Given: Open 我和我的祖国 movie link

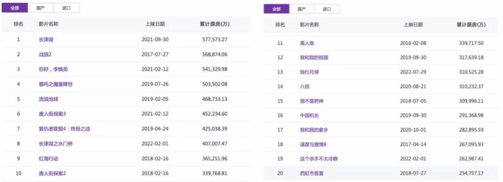Looking at the screenshot, I should point(314,58).
